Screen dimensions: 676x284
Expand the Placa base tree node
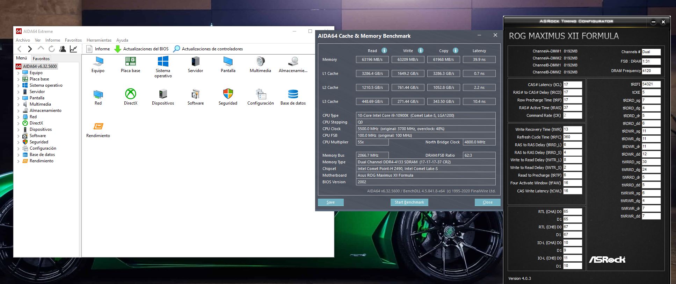click(18, 79)
